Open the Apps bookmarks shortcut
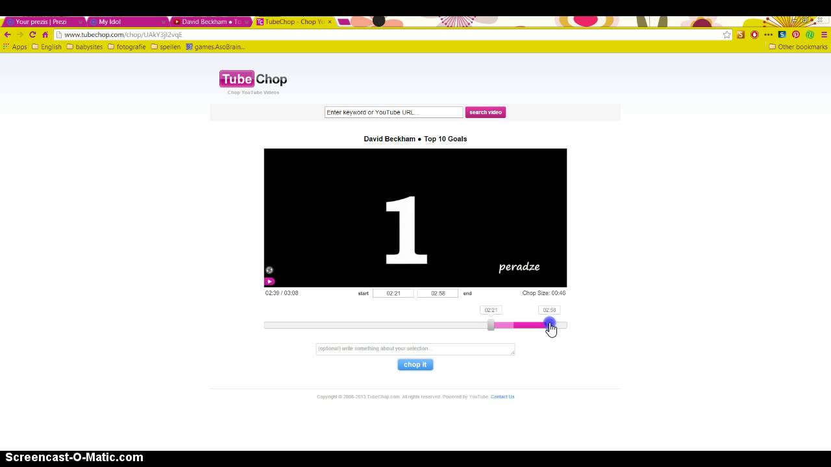 pyautogui.click(x=15, y=47)
